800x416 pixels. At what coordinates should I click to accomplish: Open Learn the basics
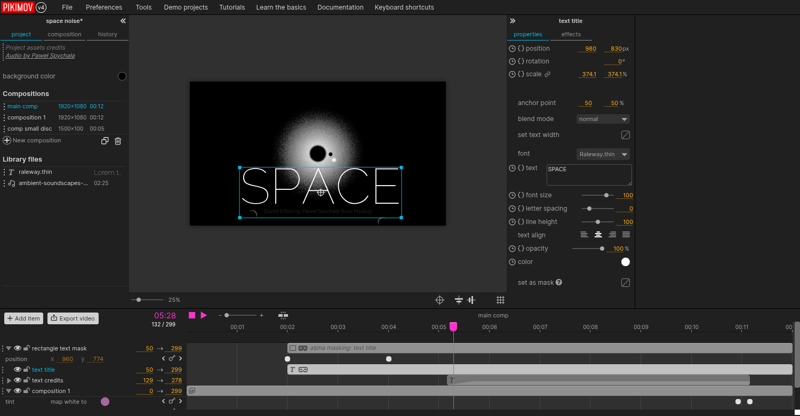[282, 7]
